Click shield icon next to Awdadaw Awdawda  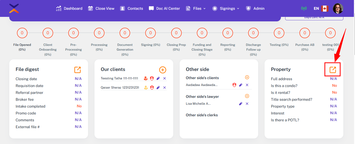234,85
